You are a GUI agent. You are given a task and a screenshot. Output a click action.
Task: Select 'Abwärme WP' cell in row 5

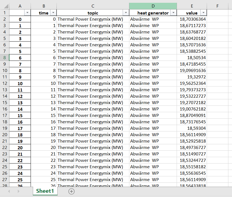point(153,39)
